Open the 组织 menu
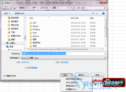Screen dimensions: 126x92 tap(7, 13)
